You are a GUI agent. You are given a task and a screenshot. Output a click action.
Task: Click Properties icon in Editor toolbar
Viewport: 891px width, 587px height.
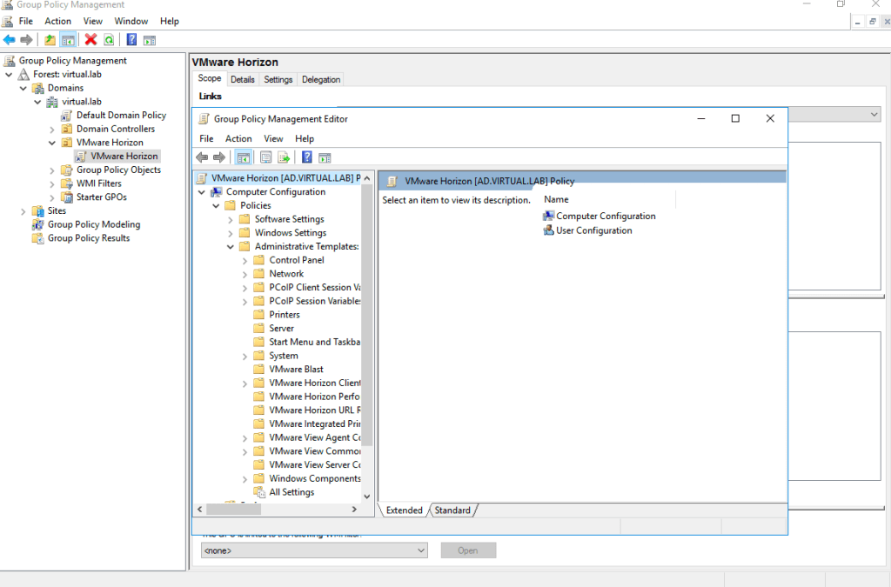tap(265, 157)
